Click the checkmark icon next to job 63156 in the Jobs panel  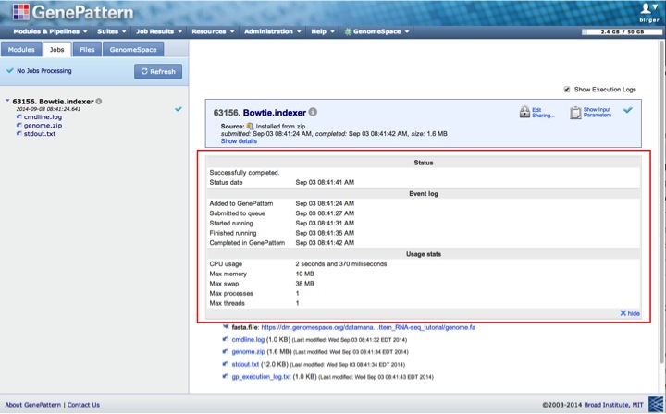179,109
